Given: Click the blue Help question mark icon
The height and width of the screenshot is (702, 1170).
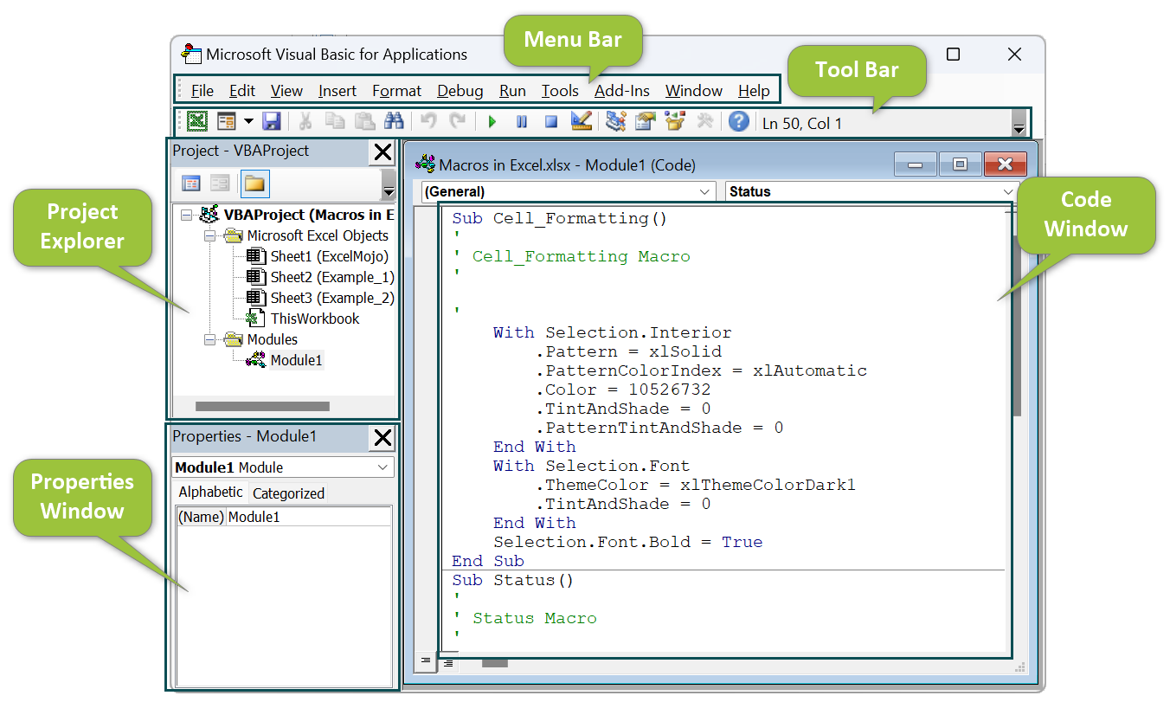Looking at the screenshot, I should click(x=738, y=122).
